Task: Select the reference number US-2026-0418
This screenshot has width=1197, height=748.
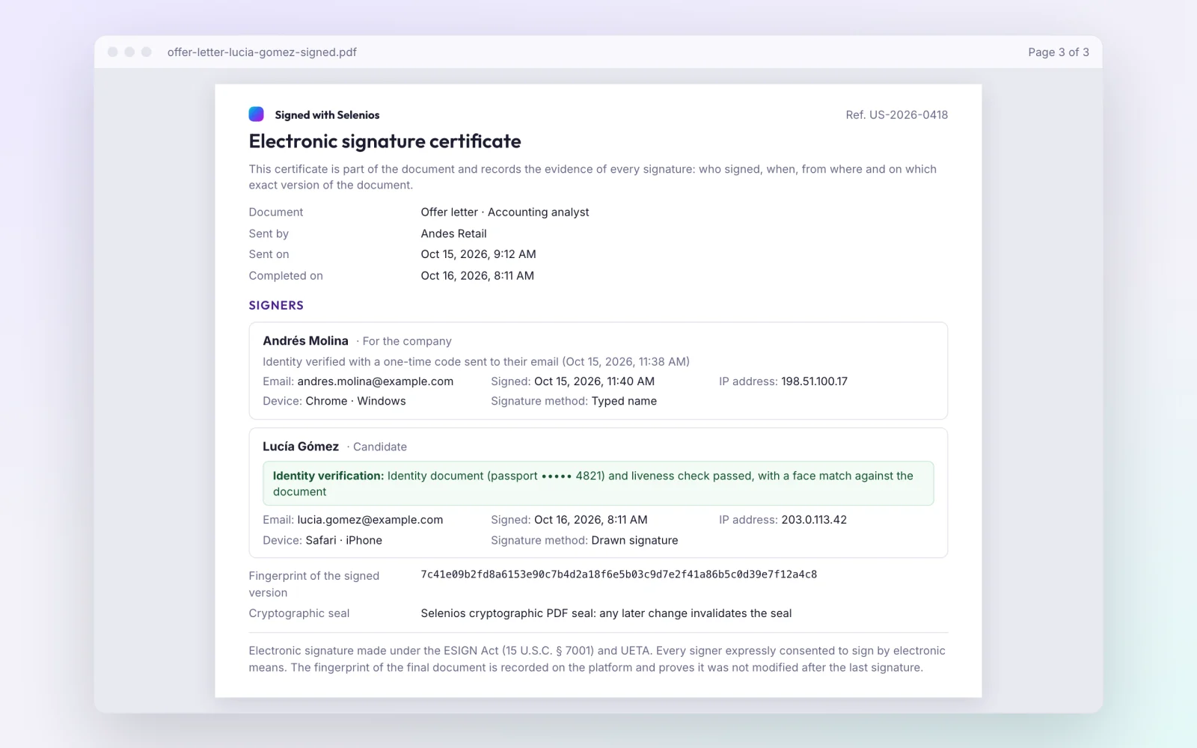Action: (x=908, y=115)
